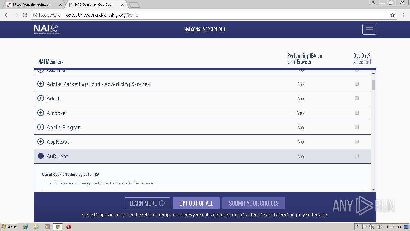Open network status tray icon
The width and height of the screenshot is (410, 231).
tap(372, 227)
